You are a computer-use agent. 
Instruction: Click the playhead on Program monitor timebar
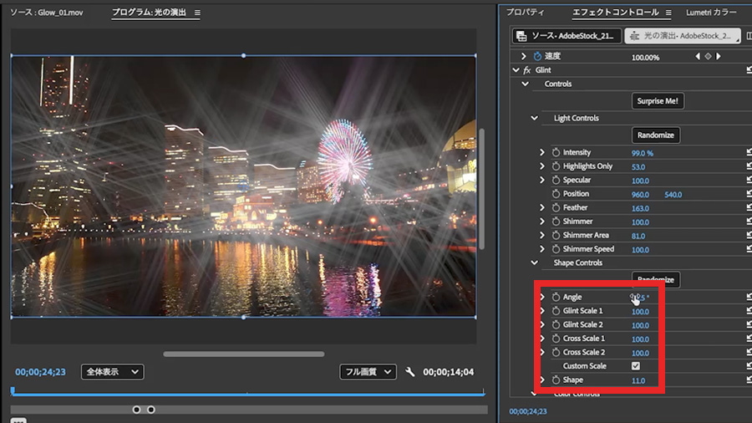click(13, 391)
